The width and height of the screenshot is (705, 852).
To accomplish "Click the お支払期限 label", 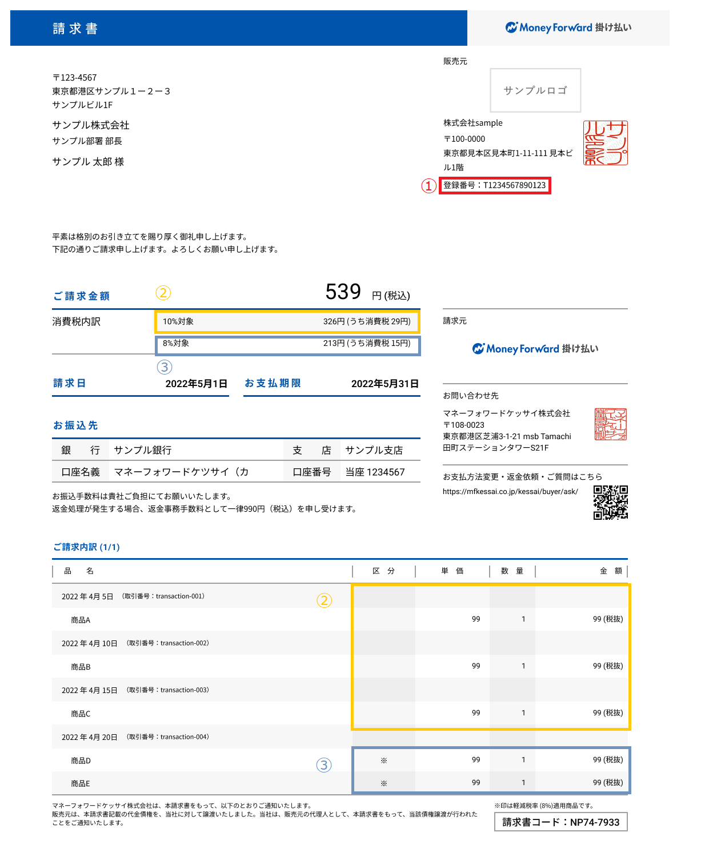I will point(273,383).
